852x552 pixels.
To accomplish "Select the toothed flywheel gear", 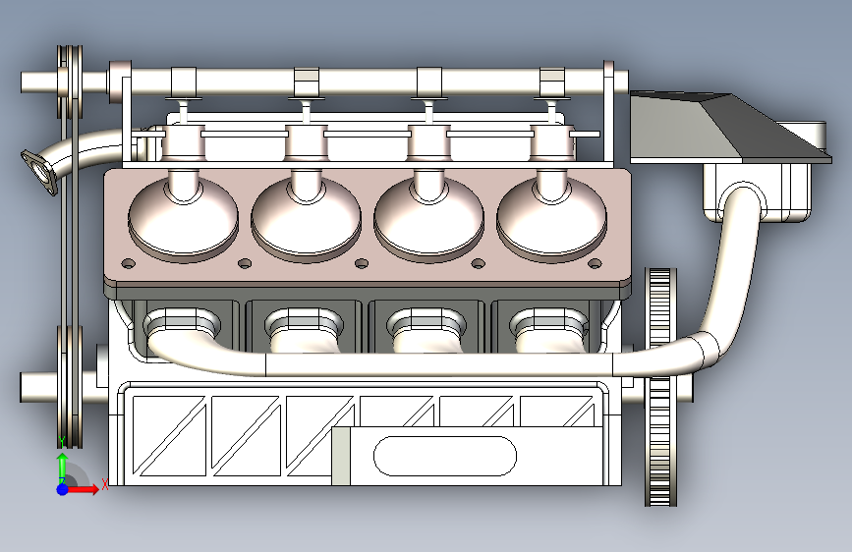I will click(660, 387).
